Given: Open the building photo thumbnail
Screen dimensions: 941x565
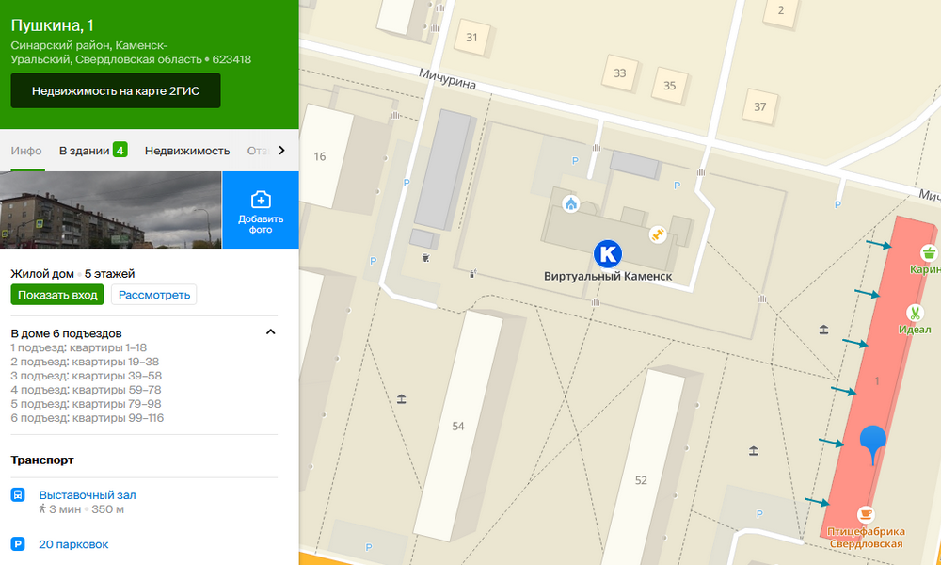Looking at the screenshot, I should click(110, 210).
